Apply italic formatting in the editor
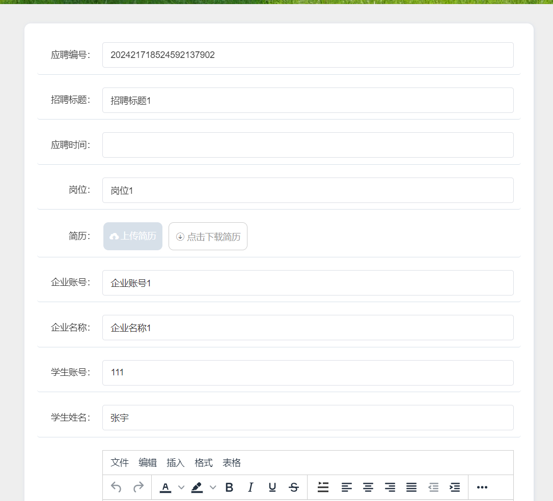The image size is (553, 501). pyautogui.click(x=251, y=487)
